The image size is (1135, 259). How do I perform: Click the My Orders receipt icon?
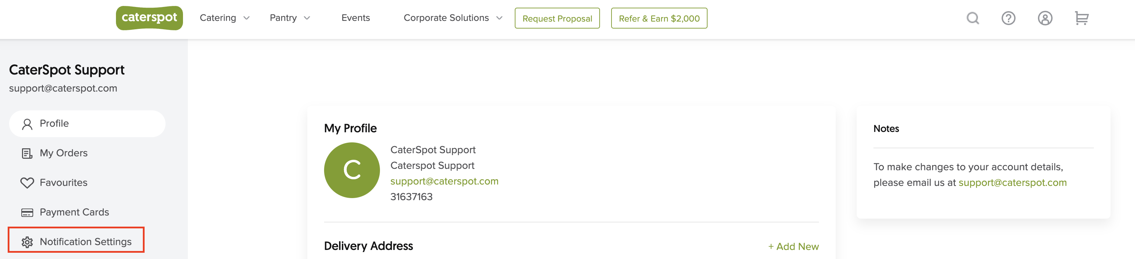pos(27,153)
